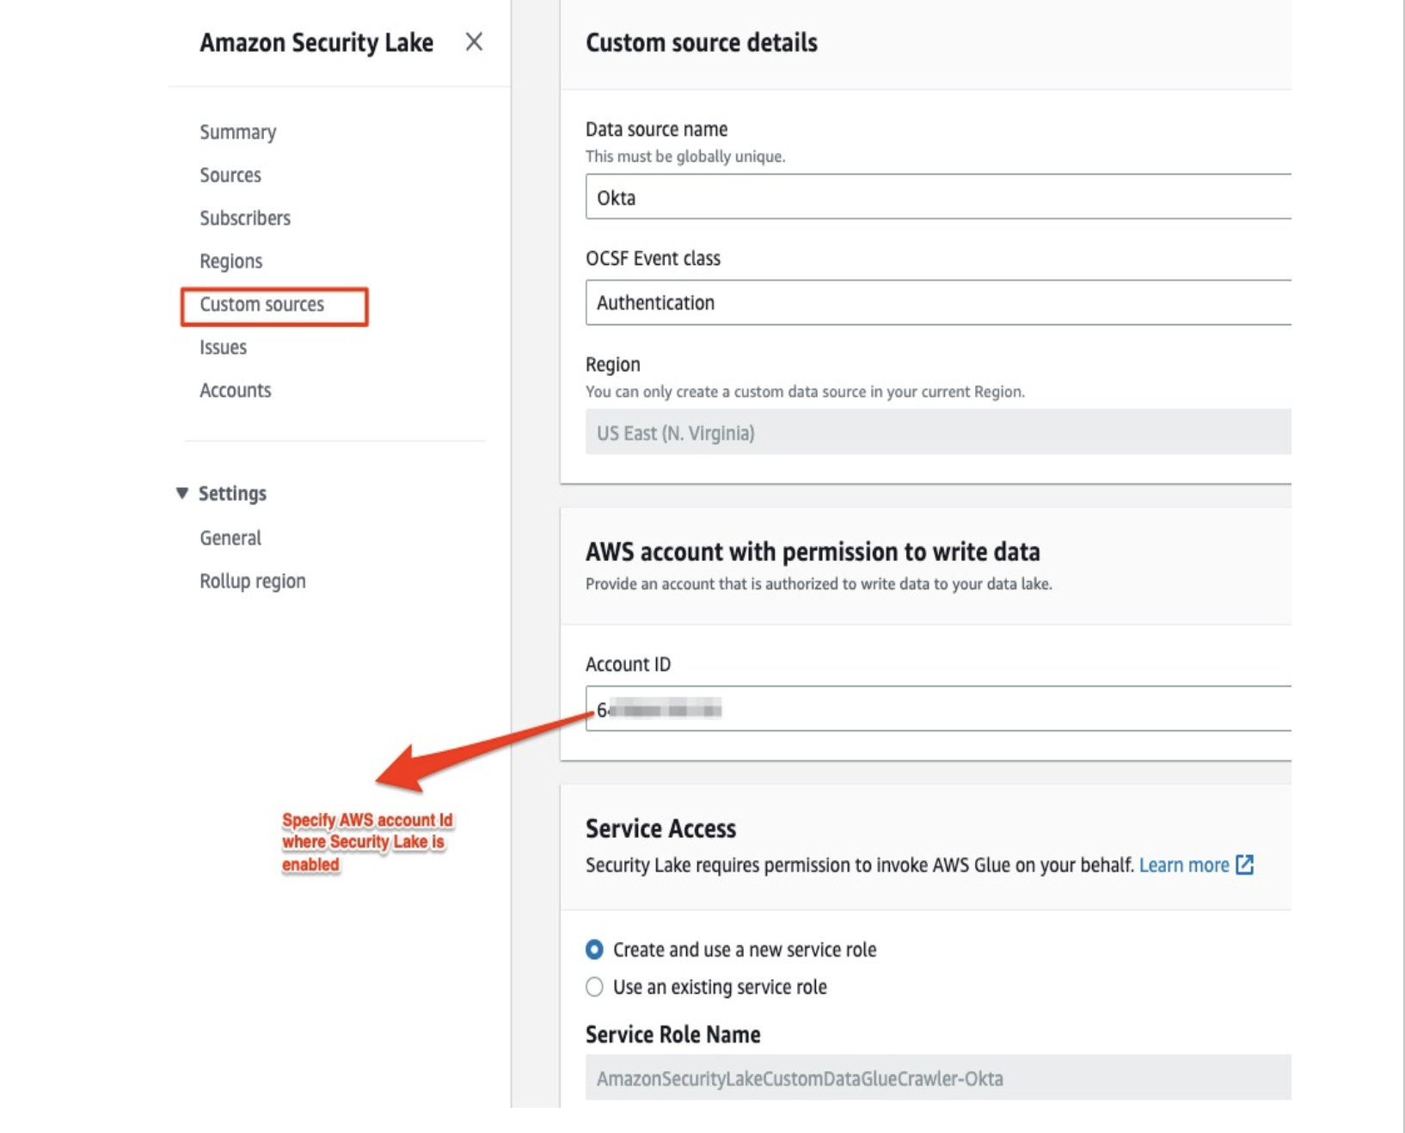This screenshot has height=1133, width=1405.
Task: Open the Regions page
Action: click(230, 261)
